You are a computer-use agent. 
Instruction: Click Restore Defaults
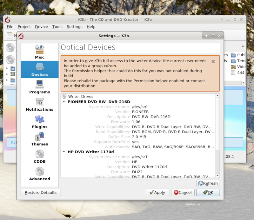[41, 192]
